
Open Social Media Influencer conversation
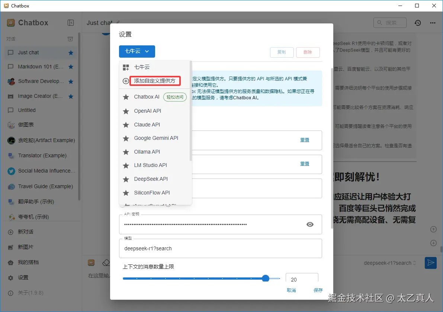pos(41,171)
